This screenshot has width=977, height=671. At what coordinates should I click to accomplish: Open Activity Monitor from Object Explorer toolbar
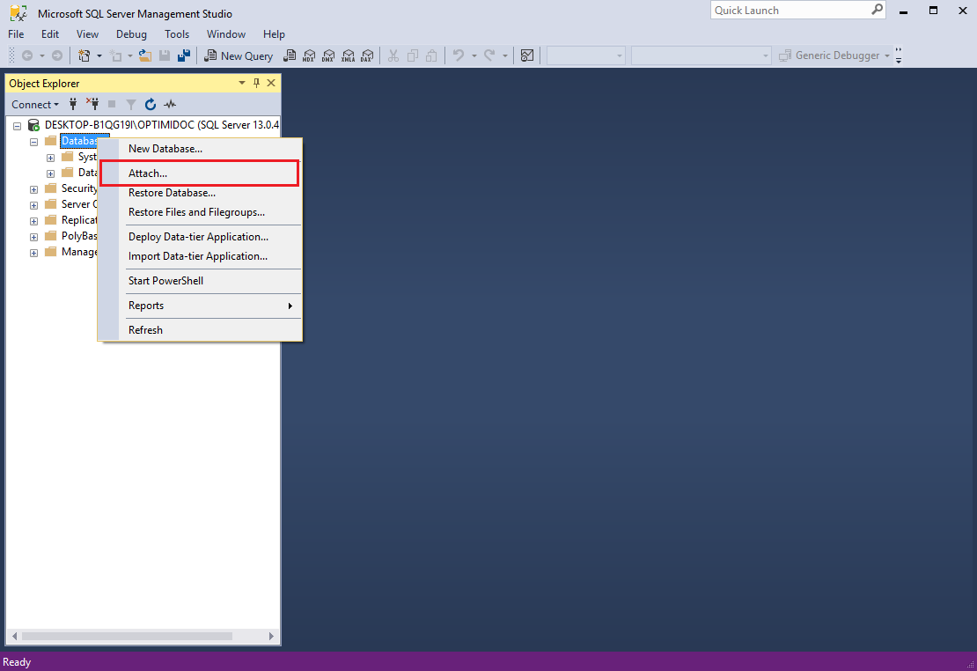(170, 105)
